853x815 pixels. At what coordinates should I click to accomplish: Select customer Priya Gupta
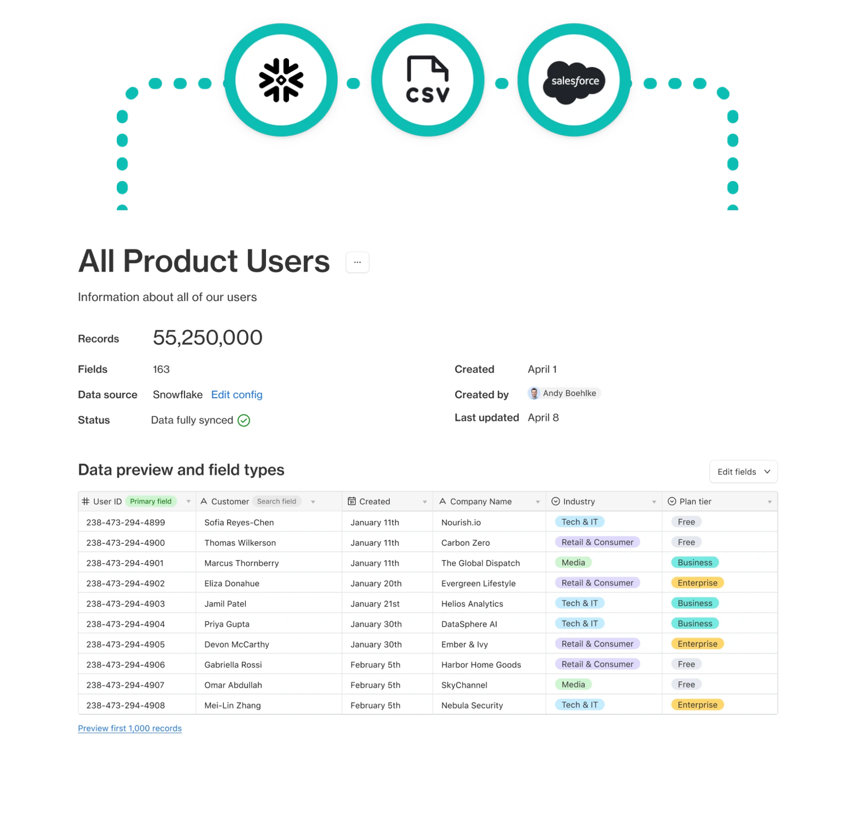[227, 624]
